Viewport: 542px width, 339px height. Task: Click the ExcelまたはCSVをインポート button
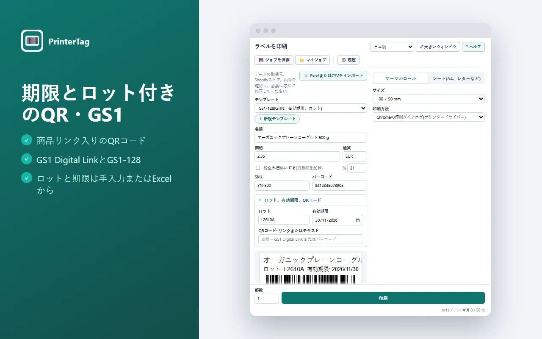coord(333,76)
